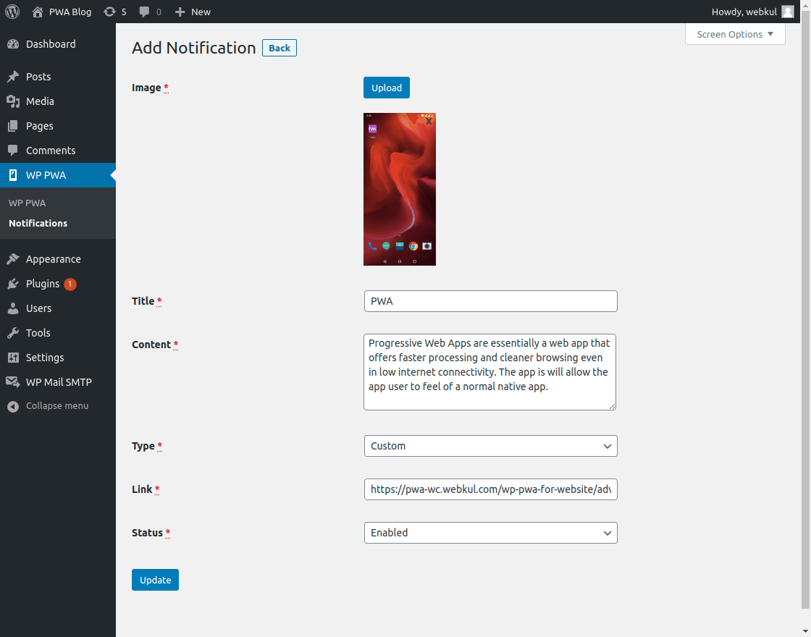Expand the Screen Options panel
The width and height of the screenshot is (811, 637).
pyautogui.click(x=735, y=34)
